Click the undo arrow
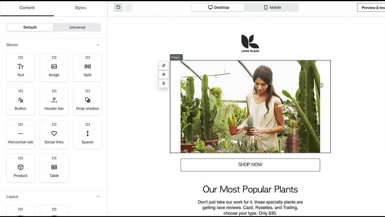Screen dimensions: 385x217 [x=118, y=7]
